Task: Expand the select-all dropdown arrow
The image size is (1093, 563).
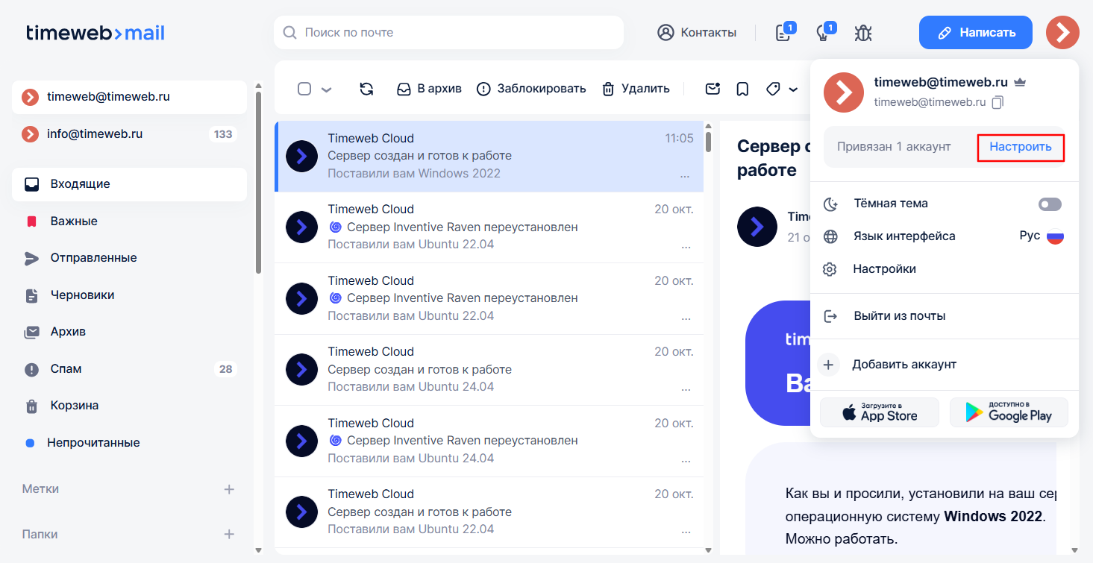Action: [326, 89]
